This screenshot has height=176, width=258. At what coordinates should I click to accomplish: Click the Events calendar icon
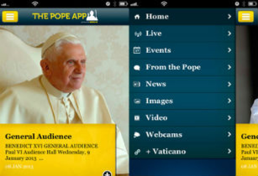click(x=137, y=50)
